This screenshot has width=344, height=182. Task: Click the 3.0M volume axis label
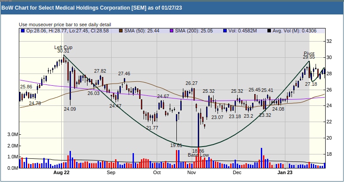click(13, 134)
